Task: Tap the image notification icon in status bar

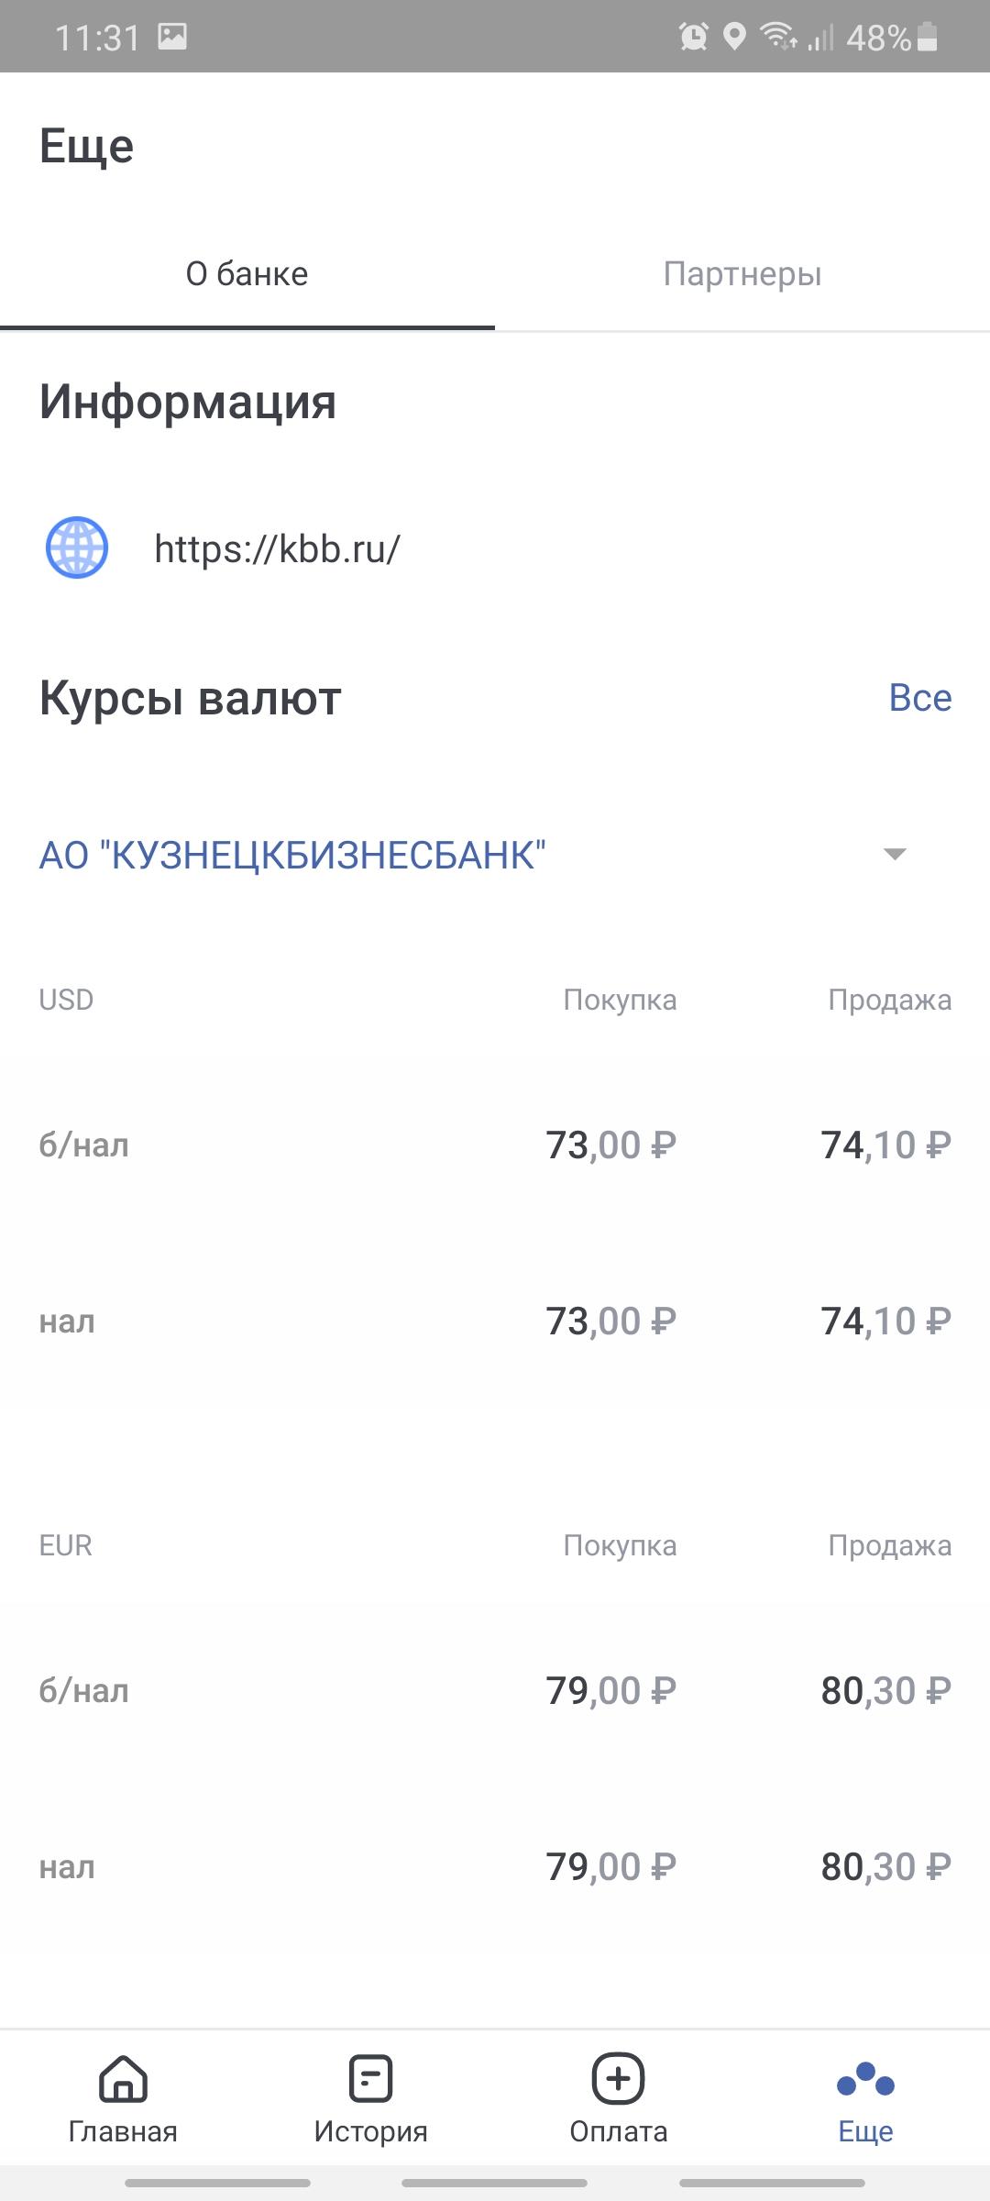Action: point(172,37)
